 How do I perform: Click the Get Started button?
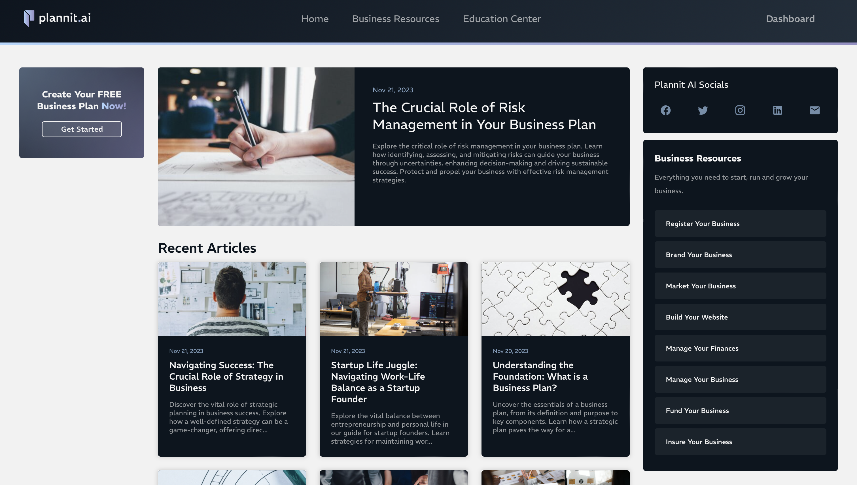point(82,129)
